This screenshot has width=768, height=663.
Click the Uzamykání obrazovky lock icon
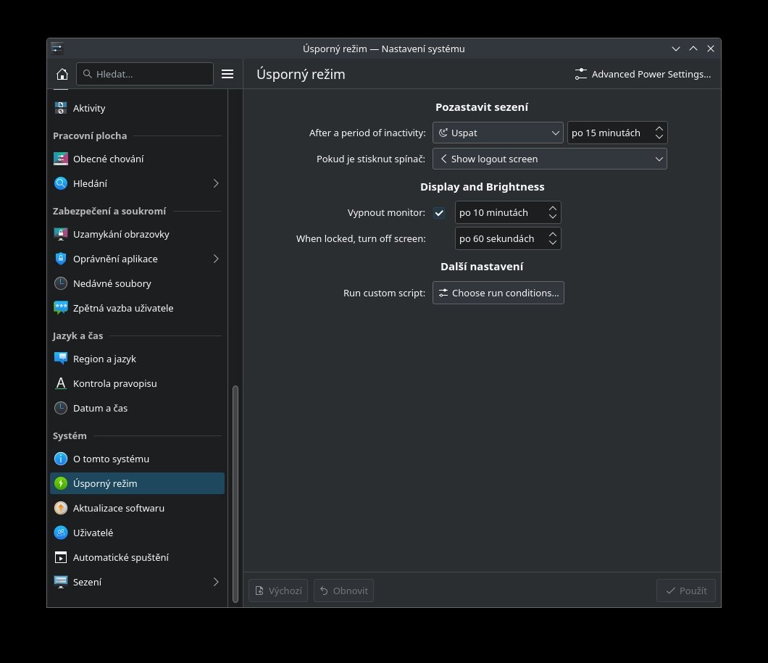point(61,234)
